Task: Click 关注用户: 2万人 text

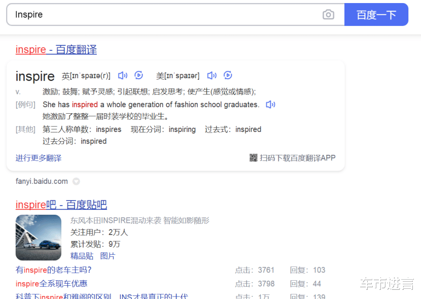Action: 99,232
